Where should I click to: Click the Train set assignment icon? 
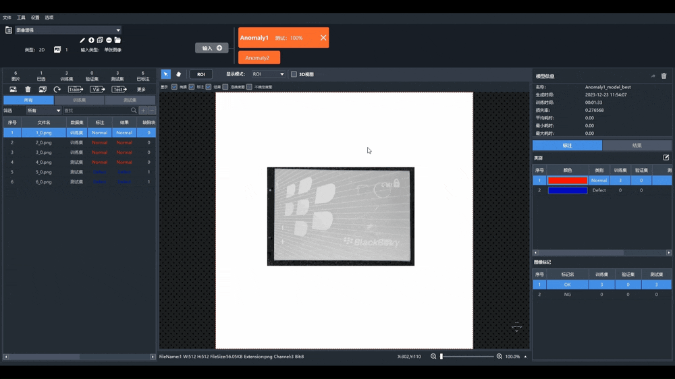(x=76, y=89)
